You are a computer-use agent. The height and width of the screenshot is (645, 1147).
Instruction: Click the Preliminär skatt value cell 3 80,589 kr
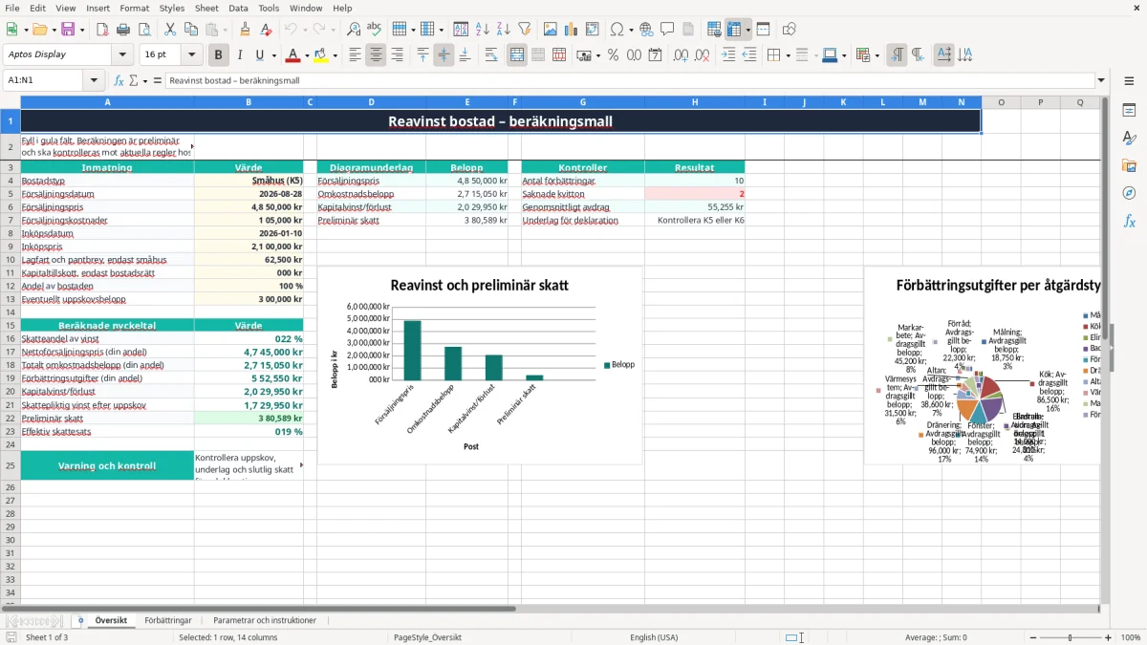[x=249, y=419]
